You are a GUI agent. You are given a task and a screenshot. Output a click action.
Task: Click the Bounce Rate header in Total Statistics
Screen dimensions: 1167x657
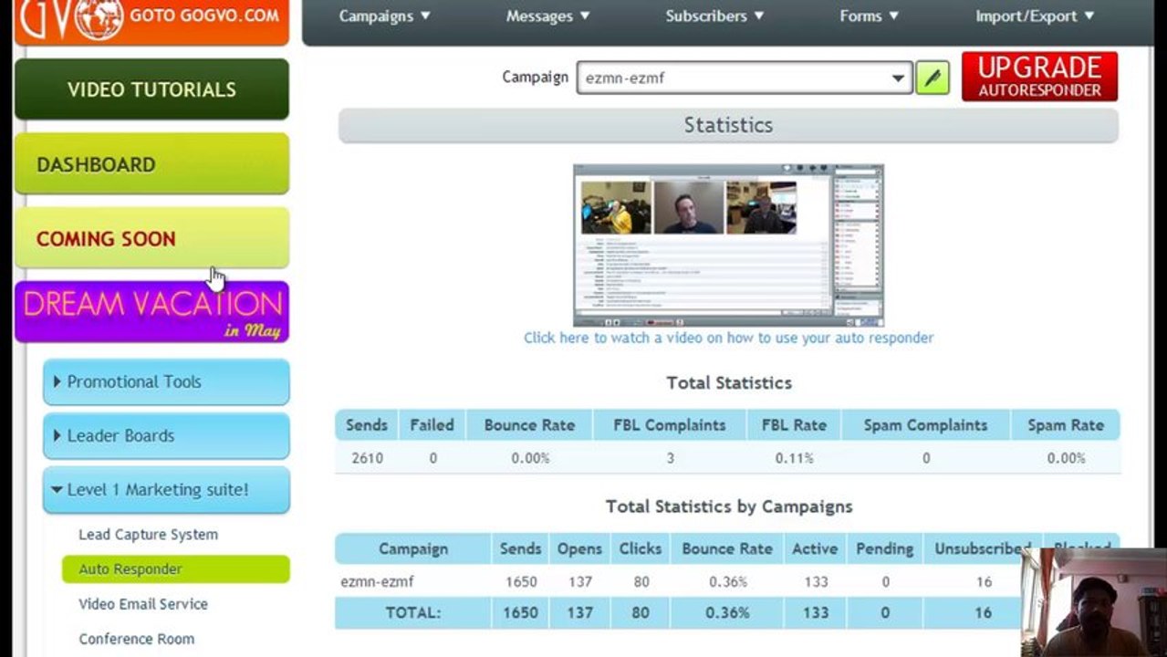click(529, 425)
